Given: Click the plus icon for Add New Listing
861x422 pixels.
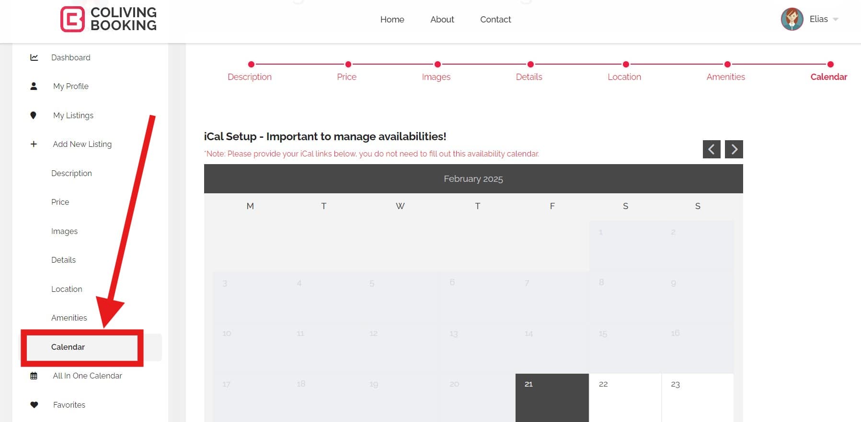Looking at the screenshot, I should [34, 144].
